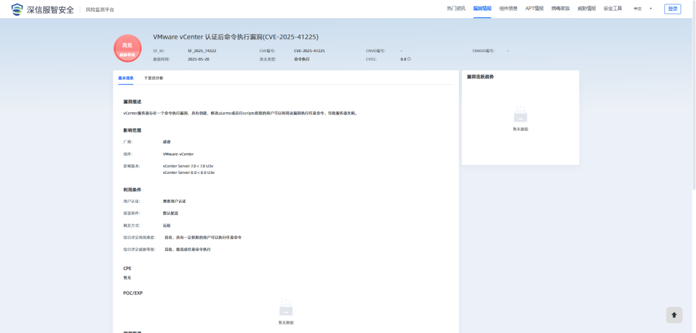Screen dimensions: 696x333
Task: Open the APT情报 nav item
Action: pos(534,8)
